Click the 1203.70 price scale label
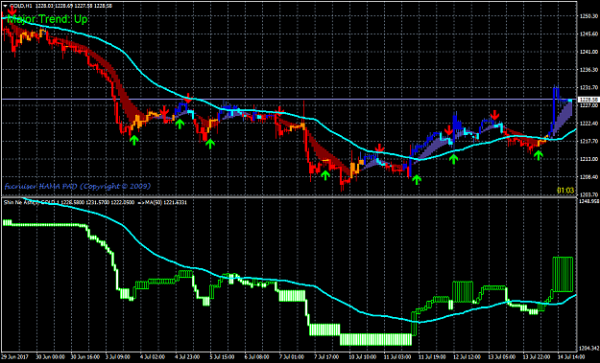Screen dimensions: 600x363 [x=588, y=194]
